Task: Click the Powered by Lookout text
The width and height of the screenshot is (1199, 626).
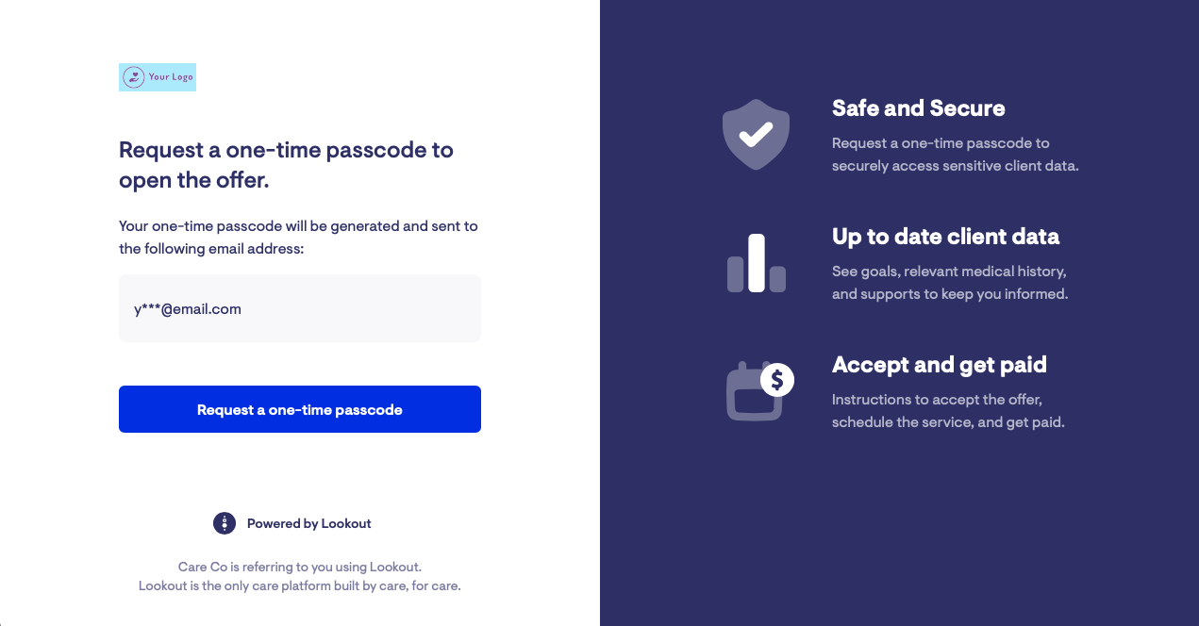Action: [309, 523]
